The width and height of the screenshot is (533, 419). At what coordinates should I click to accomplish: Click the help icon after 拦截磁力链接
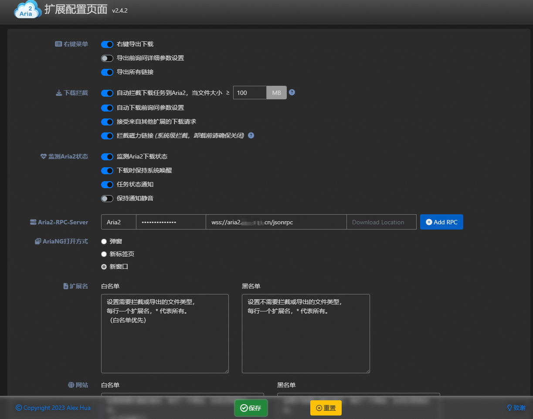click(251, 135)
